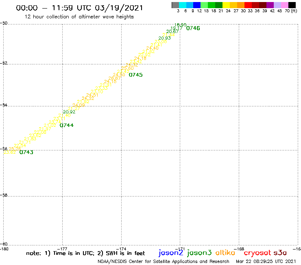Click the 22.54 wave height value

click(x=20, y=146)
